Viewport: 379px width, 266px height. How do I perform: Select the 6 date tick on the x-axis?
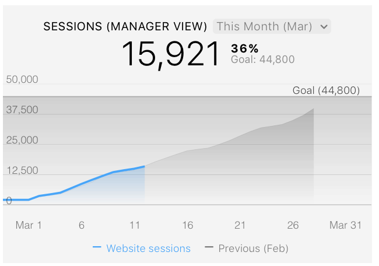click(x=82, y=225)
